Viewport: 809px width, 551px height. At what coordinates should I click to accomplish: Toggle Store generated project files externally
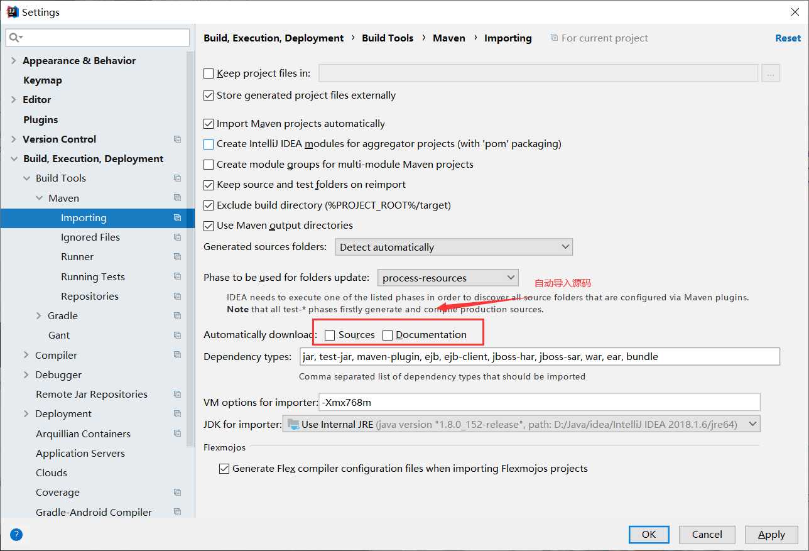tap(209, 95)
